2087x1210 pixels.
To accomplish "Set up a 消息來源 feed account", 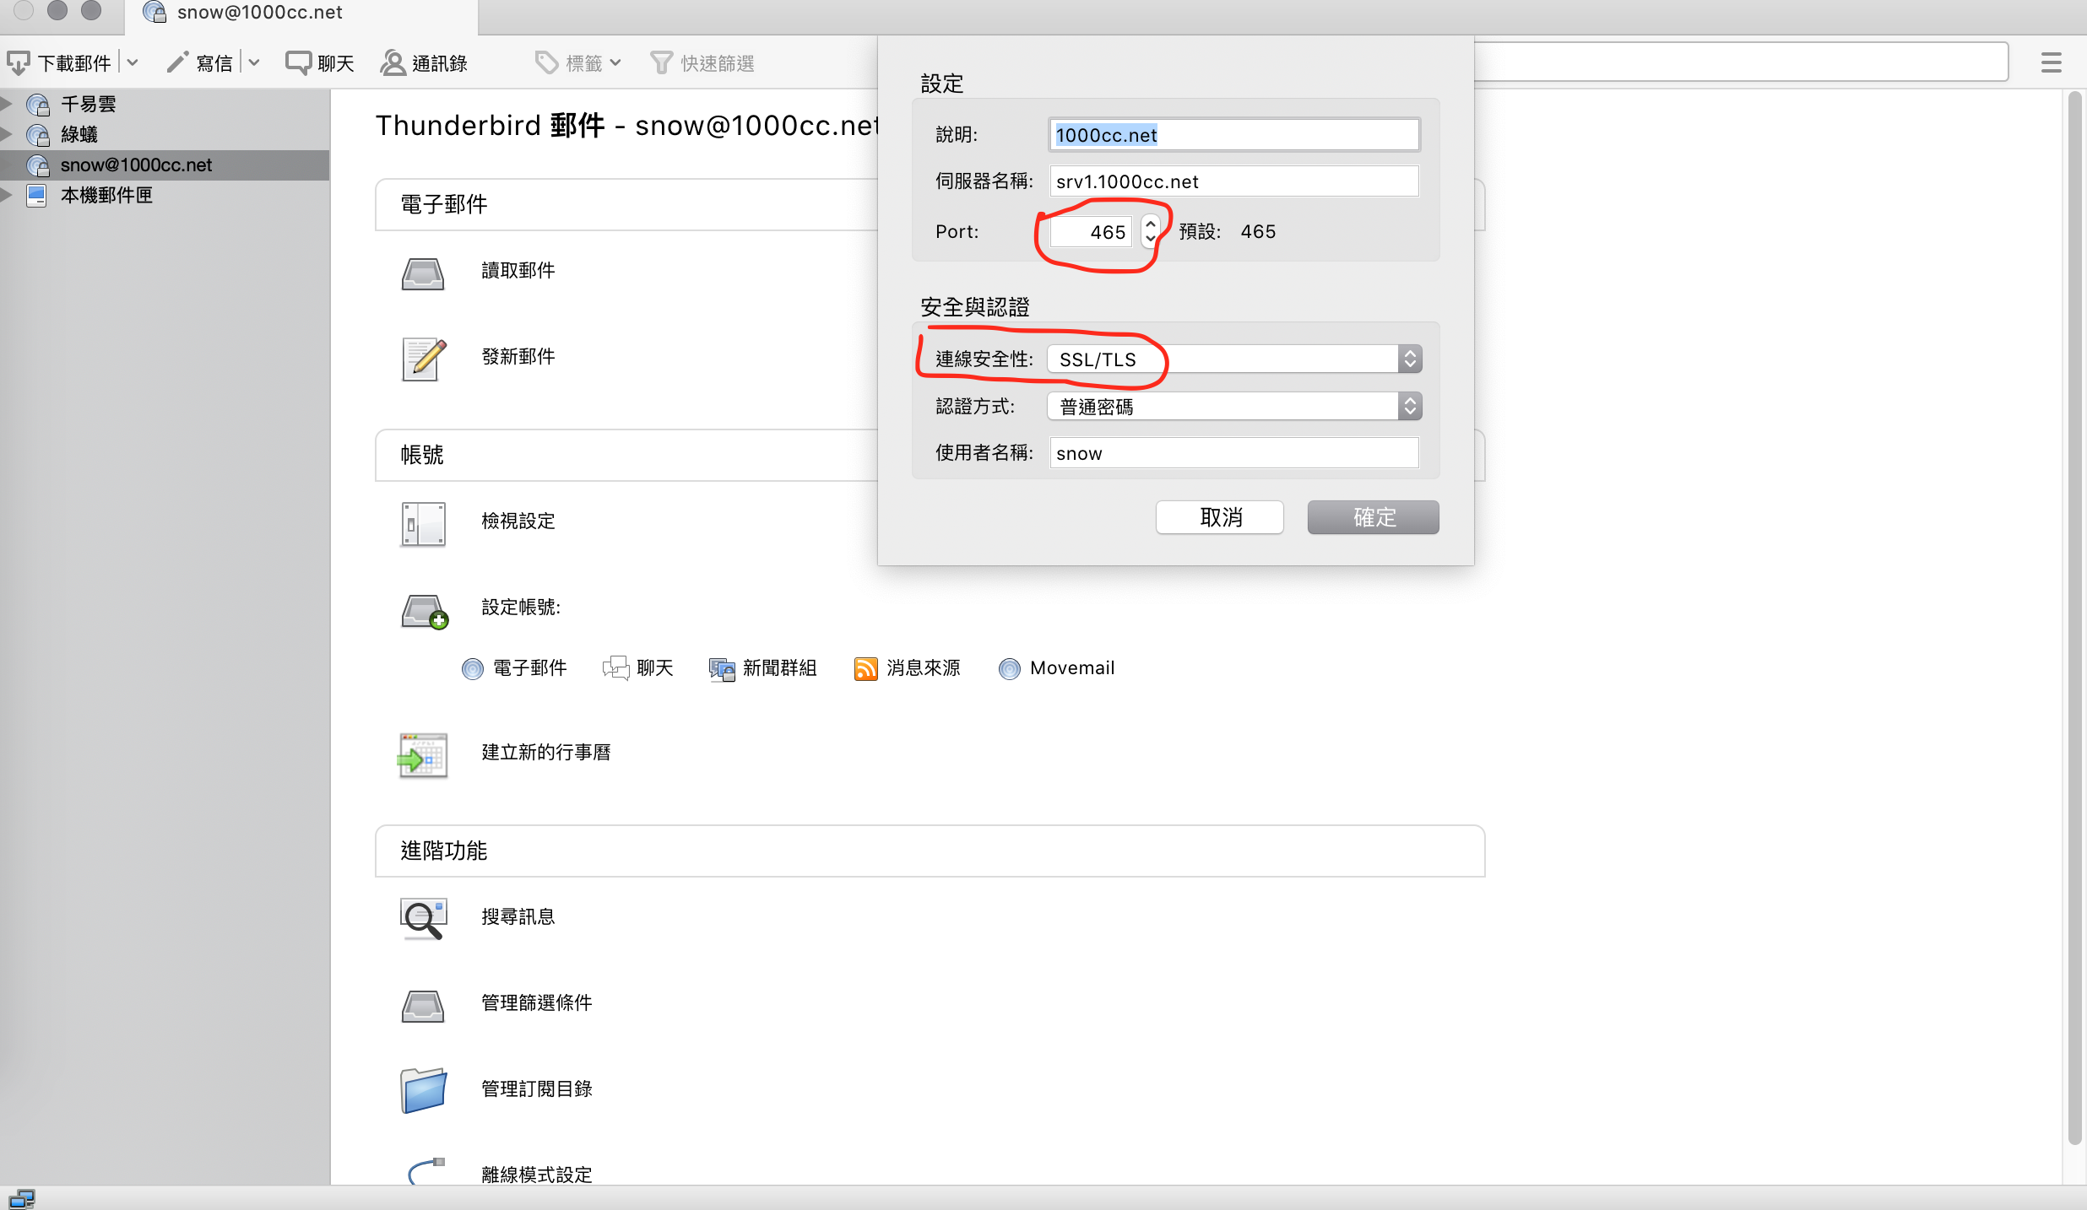I will [x=924, y=667].
